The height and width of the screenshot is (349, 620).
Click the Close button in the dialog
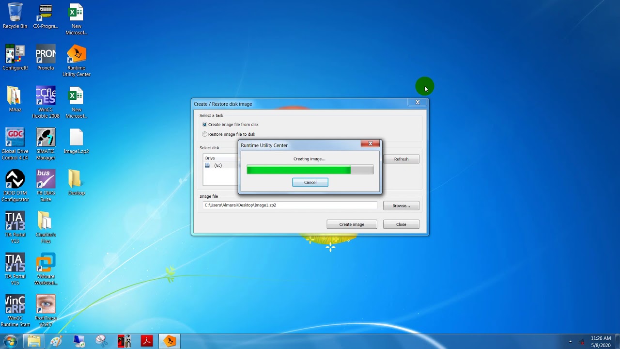pyautogui.click(x=401, y=224)
